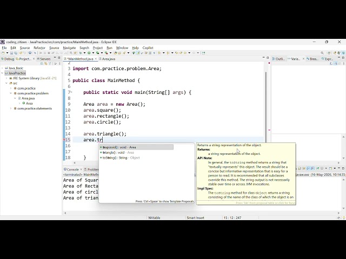Click the Project Explorer filter icon
The height and width of the screenshot is (259, 346).
50,64
